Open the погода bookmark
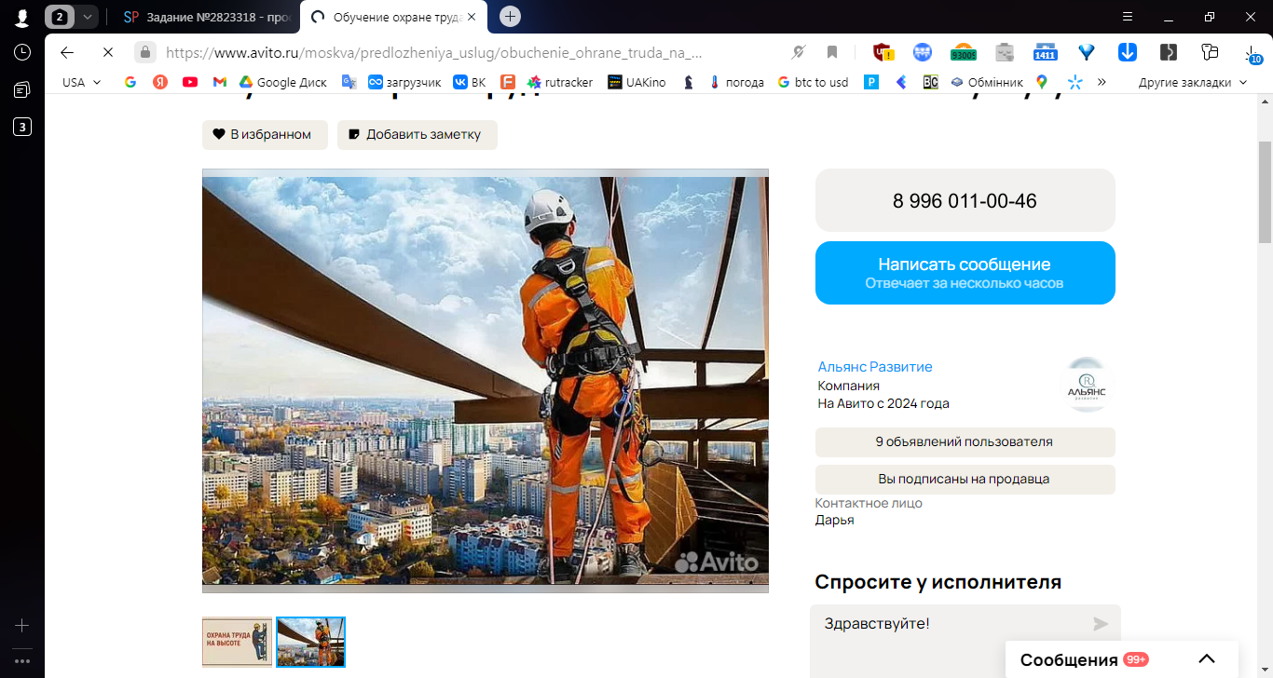The height and width of the screenshot is (678, 1273). [736, 82]
